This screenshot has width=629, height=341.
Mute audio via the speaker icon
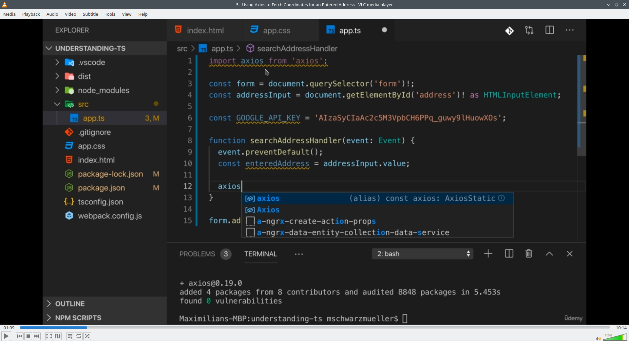pos(598,338)
